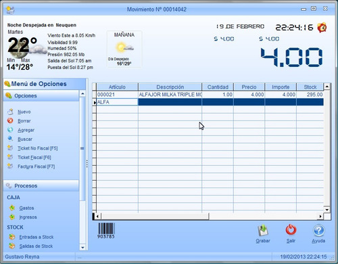
Task: Click the Gastos cash icon
Action: click(12, 208)
